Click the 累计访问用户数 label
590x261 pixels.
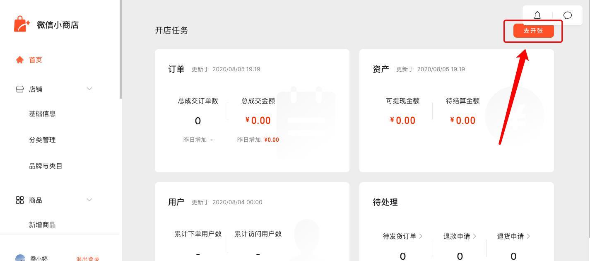[x=258, y=234]
